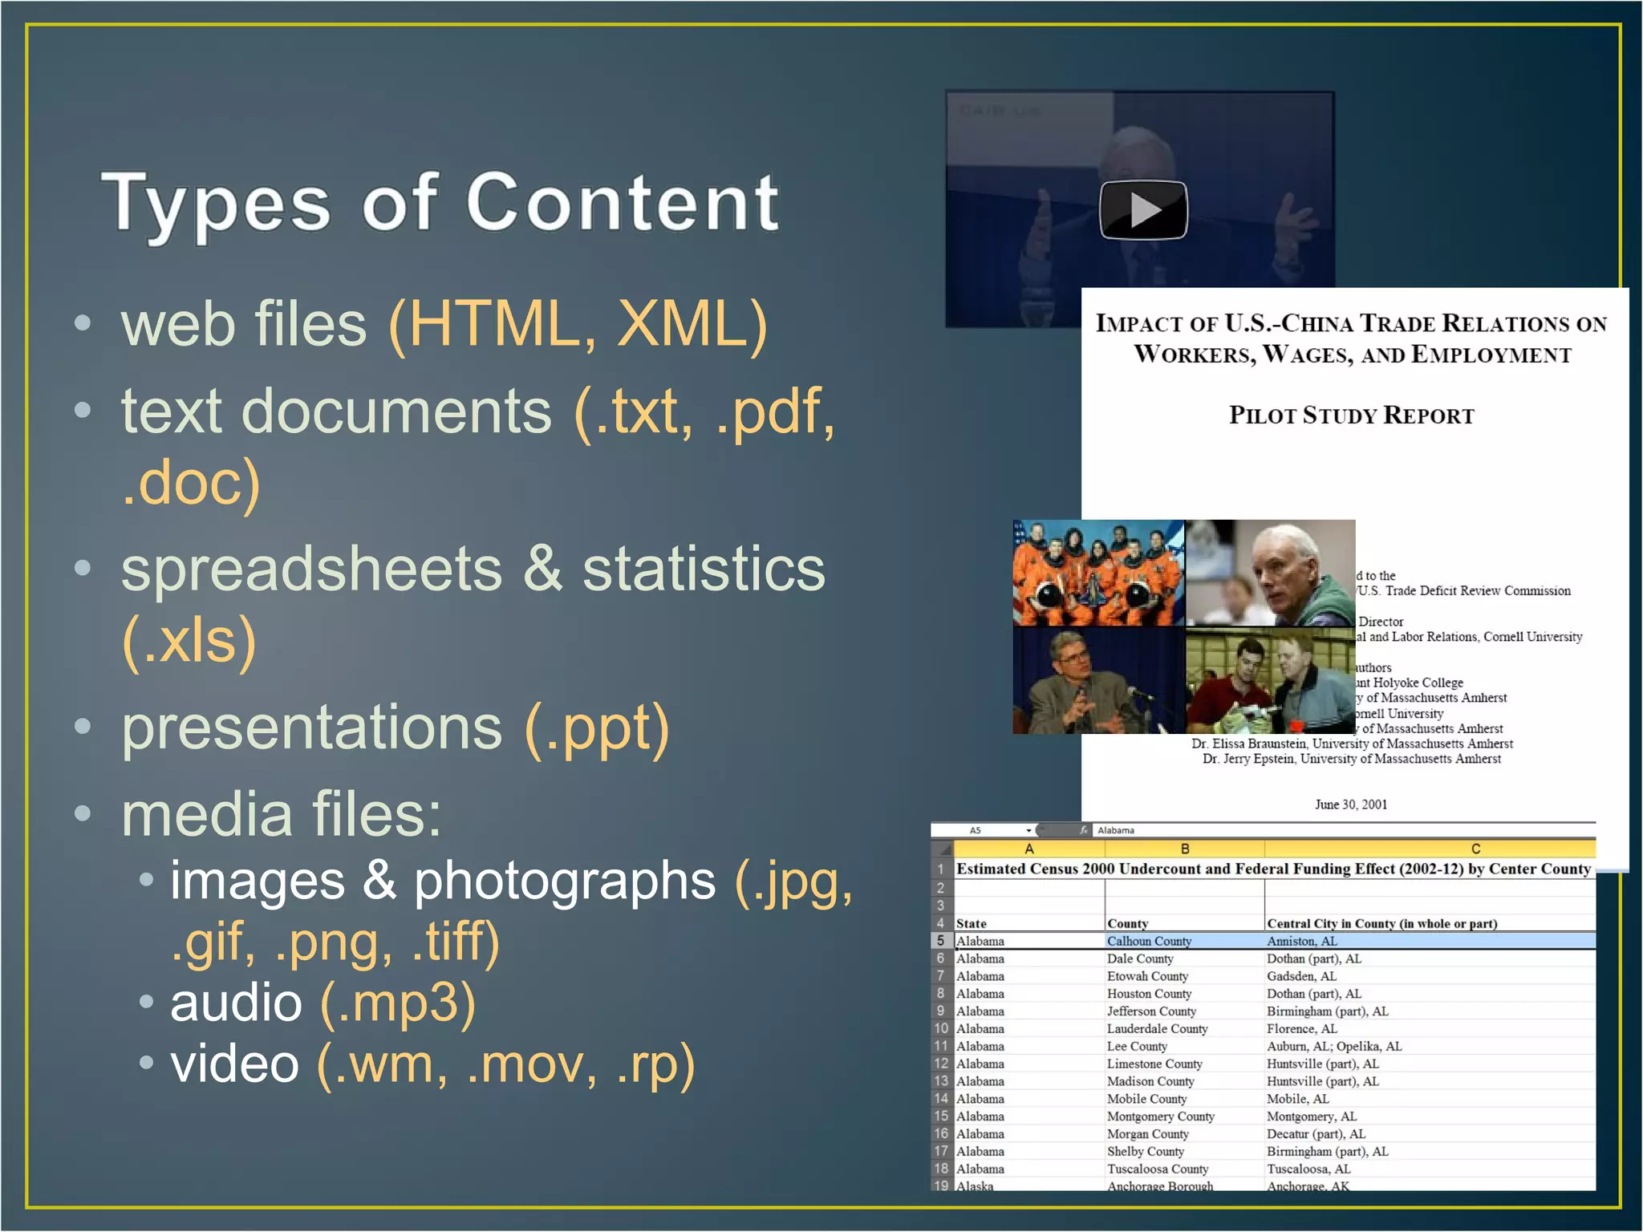Click the 'Montgomery County' cell

coord(1185,1116)
